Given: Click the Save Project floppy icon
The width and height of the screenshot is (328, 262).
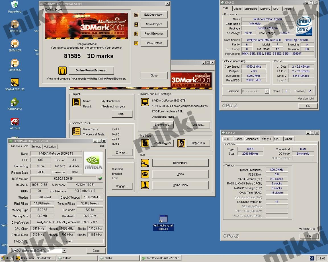Looking at the screenshot, I should coord(136,24).
